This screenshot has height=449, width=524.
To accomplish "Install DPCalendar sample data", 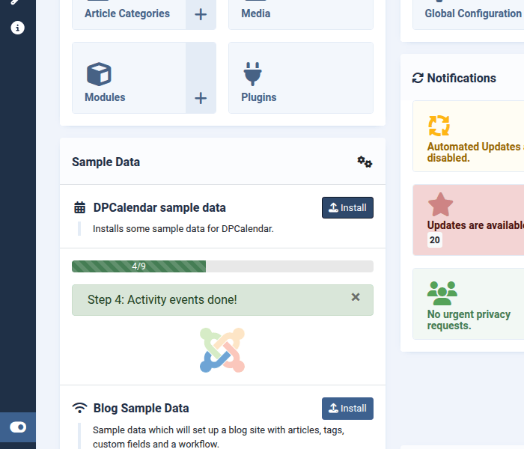I will tap(347, 208).
